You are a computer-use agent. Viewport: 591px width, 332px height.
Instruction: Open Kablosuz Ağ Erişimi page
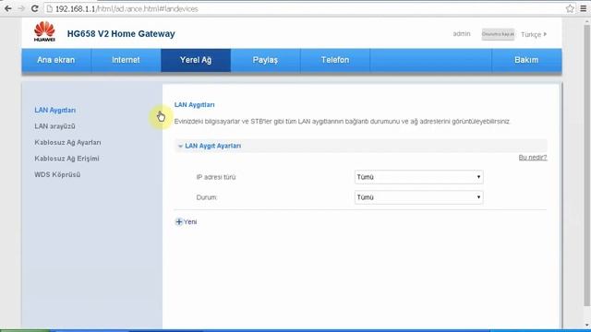(x=66, y=159)
